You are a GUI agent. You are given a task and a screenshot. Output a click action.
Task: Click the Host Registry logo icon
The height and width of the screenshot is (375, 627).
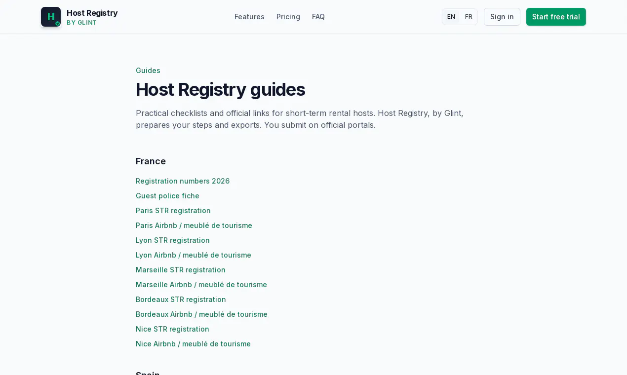pos(51,17)
